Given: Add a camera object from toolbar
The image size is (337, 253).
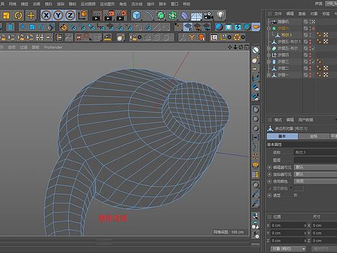Looking at the screenshot, I should pos(208,16).
